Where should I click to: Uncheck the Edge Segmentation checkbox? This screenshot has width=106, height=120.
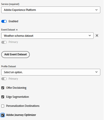[x=3, y=97]
